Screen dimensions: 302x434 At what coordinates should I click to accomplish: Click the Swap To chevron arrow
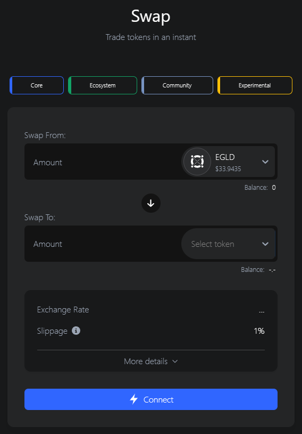[x=265, y=244]
